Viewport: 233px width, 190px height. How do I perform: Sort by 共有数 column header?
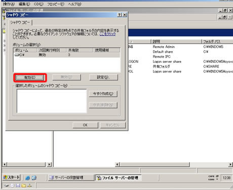click(x=80, y=50)
